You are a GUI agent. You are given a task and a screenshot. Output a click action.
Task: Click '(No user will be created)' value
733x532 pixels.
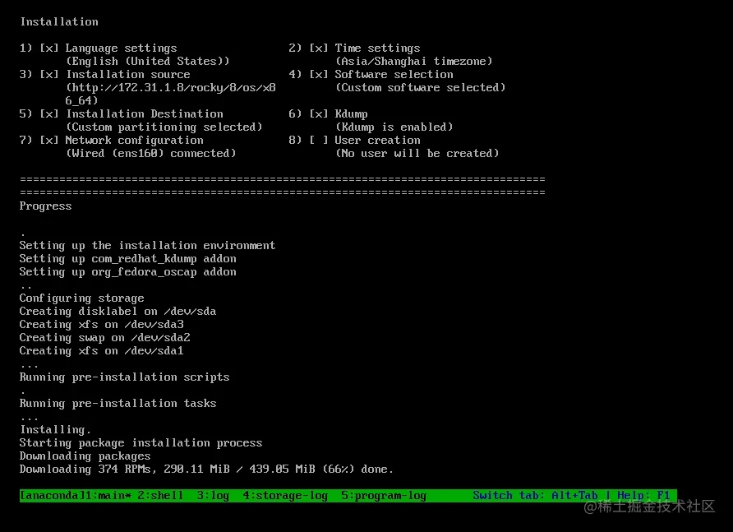tap(417, 153)
